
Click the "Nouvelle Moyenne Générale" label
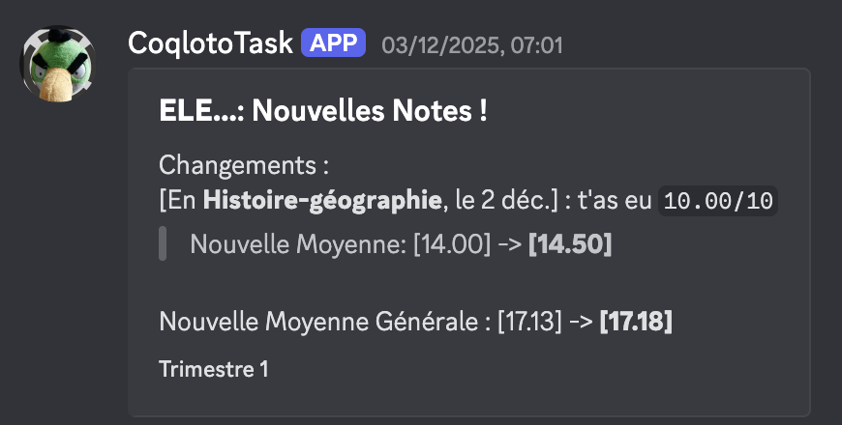point(318,323)
